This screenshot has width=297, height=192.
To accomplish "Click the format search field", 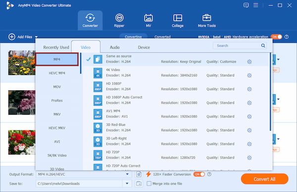I will click(x=240, y=45).
